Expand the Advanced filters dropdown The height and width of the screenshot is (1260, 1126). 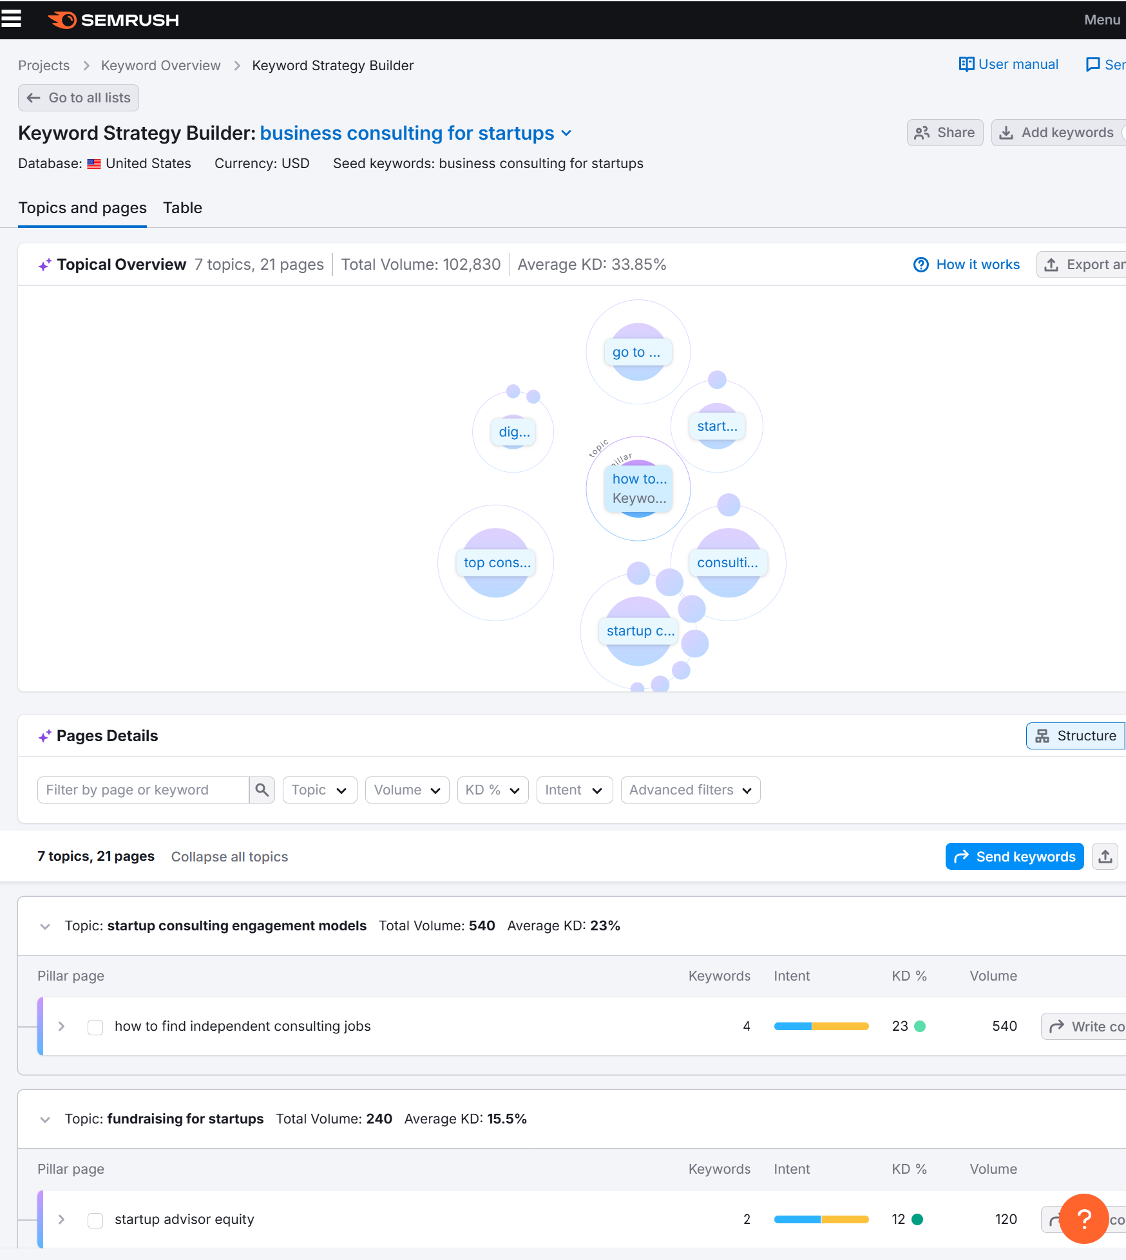point(689,789)
